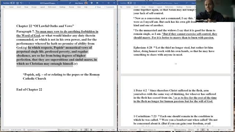235x132 pixels.
Task: Open the Draw tab in right window
Action: pyautogui.click(x=144, y=7)
